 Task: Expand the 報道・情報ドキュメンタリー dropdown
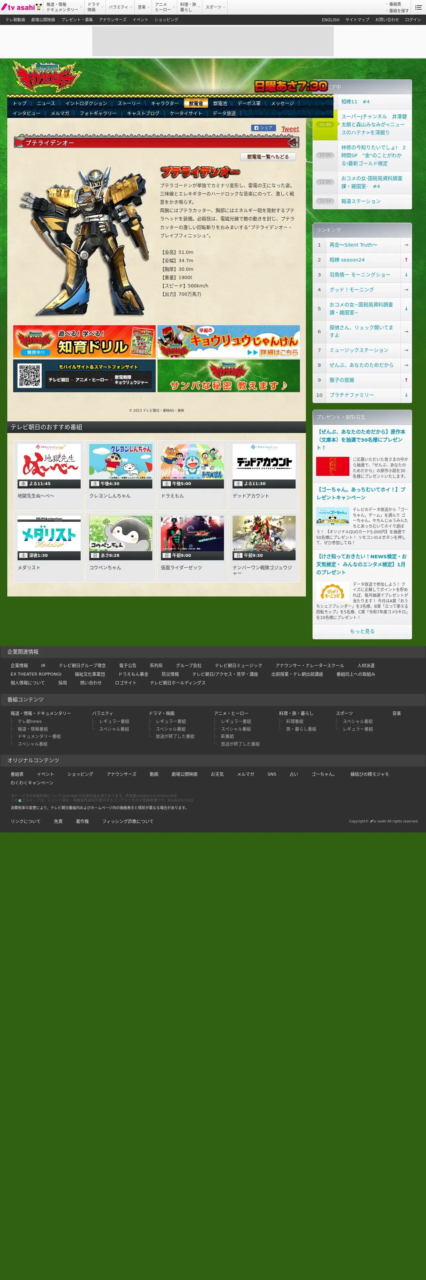pyautogui.click(x=63, y=7)
